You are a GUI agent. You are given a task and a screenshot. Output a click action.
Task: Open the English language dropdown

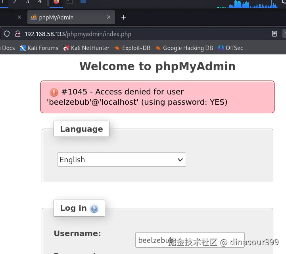point(121,160)
